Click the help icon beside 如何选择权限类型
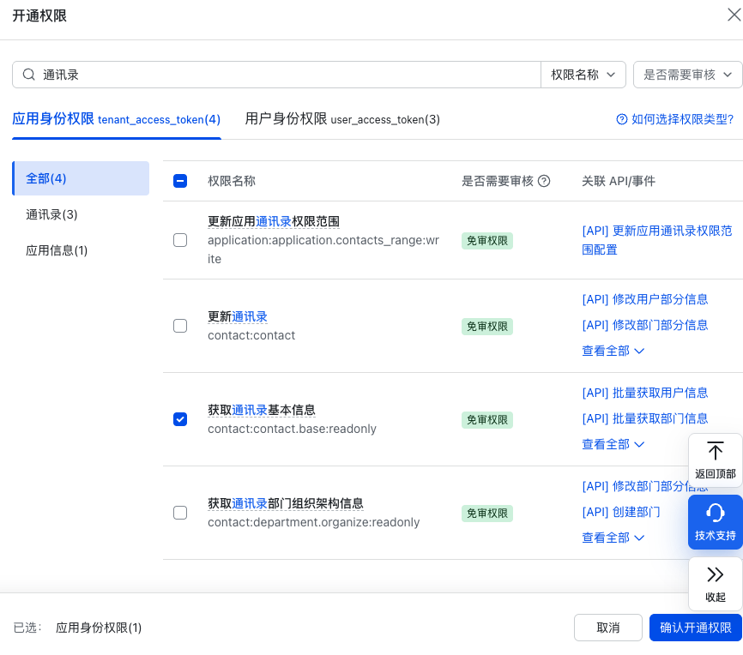Screen dimensions: 743x655 click(x=621, y=120)
